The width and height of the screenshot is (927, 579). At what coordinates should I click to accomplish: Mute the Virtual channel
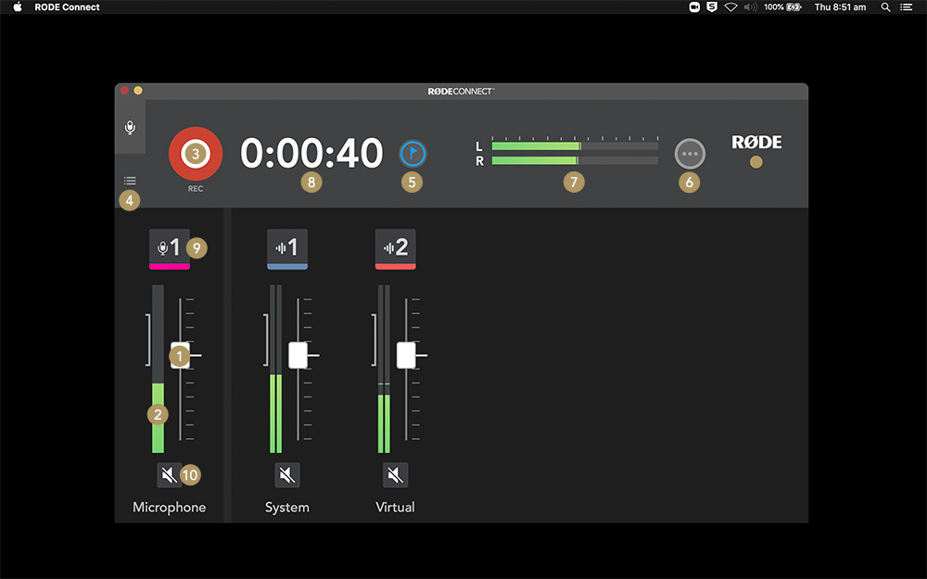396,475
